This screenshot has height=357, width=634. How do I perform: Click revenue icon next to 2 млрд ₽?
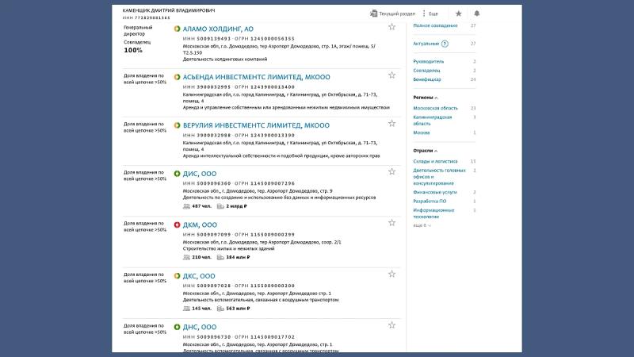[220, 206]
